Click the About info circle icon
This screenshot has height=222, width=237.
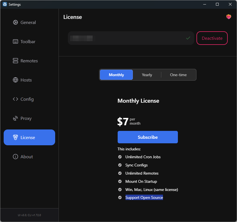tap(15, 157)
